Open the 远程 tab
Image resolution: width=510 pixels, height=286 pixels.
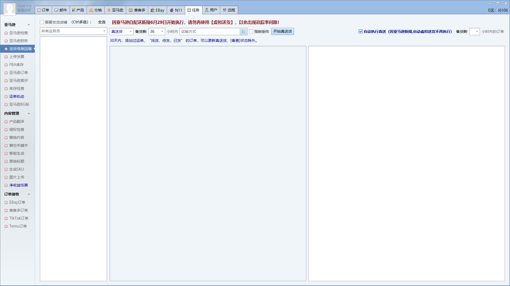click(x=229, y=10)
